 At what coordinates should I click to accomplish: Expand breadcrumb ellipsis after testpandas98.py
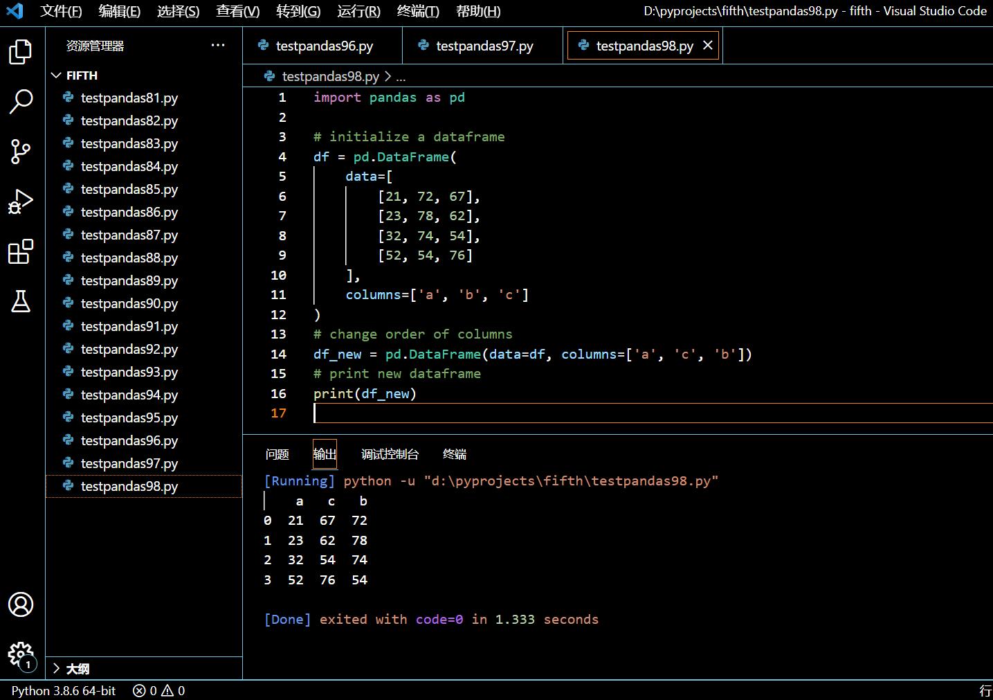pyautogui.click(x=401, y=76)
